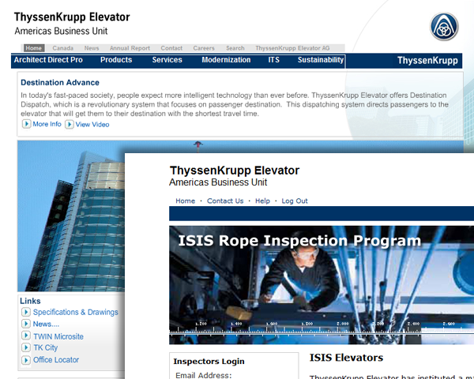Viewport: 474px width, 379px height.
Task: Click Home link on ISIS page
Action: click(186, 201)
